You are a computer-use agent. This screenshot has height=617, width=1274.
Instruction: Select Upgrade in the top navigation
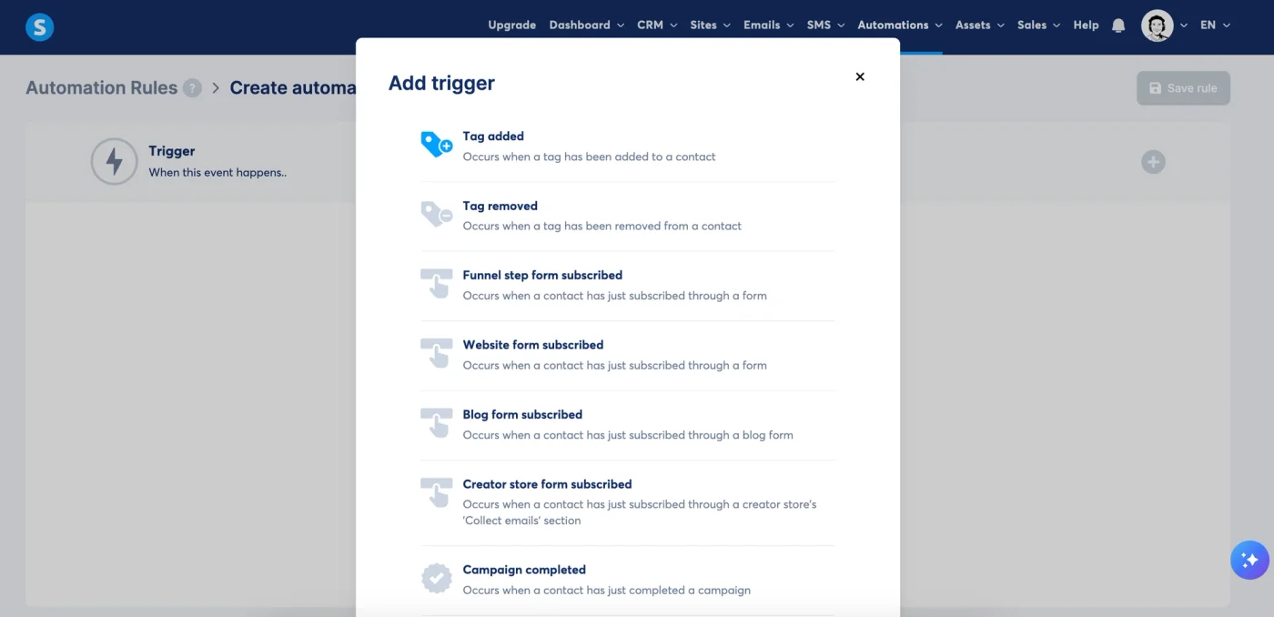tap(511, 25)
